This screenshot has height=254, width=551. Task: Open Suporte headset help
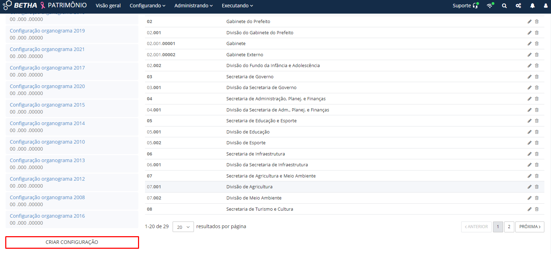(x=465, y=6)
